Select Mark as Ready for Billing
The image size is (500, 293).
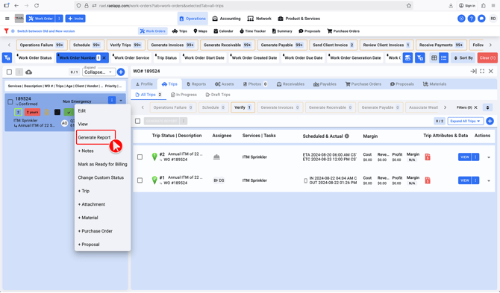coord(102,164)
